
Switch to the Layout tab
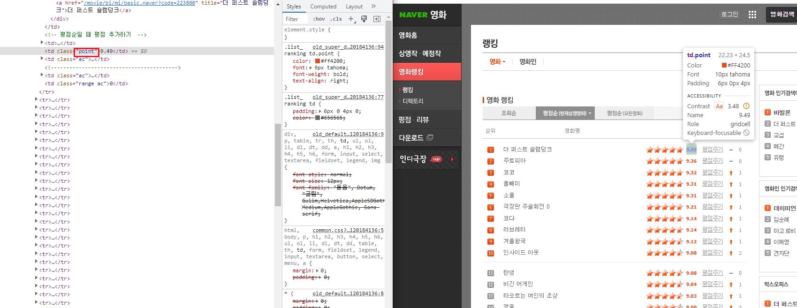click(354, 7)
